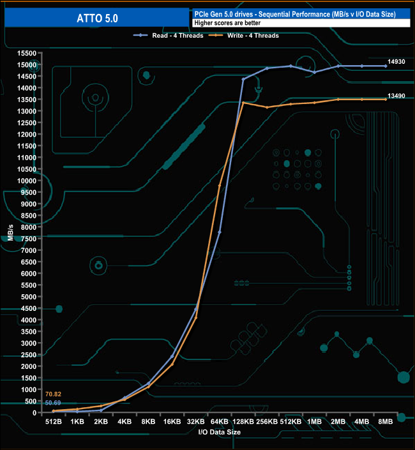Select the 14930 read data label

pyautogui.click(x=396, y=61)
